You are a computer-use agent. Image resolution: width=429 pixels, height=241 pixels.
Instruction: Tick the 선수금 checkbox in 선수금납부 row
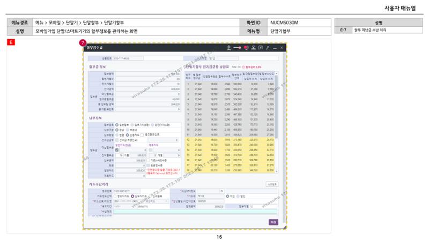pyautogui.click(x=117, y=140)
